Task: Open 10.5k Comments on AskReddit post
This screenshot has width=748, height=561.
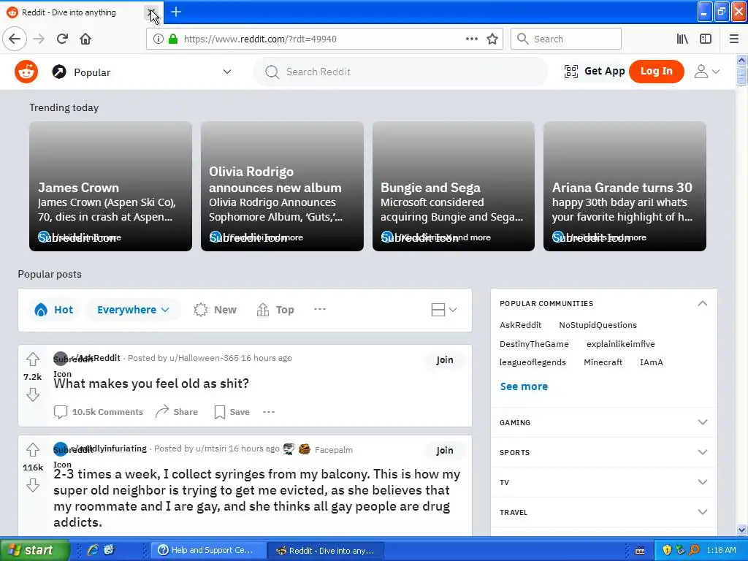Action: (x=99, y=412)
